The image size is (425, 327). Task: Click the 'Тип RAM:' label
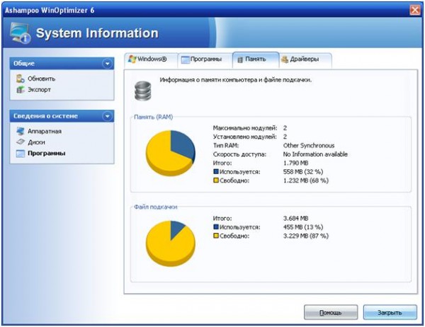(226, 146)
